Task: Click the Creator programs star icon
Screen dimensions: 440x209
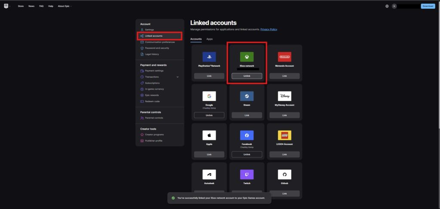Action: coord(142,135)
